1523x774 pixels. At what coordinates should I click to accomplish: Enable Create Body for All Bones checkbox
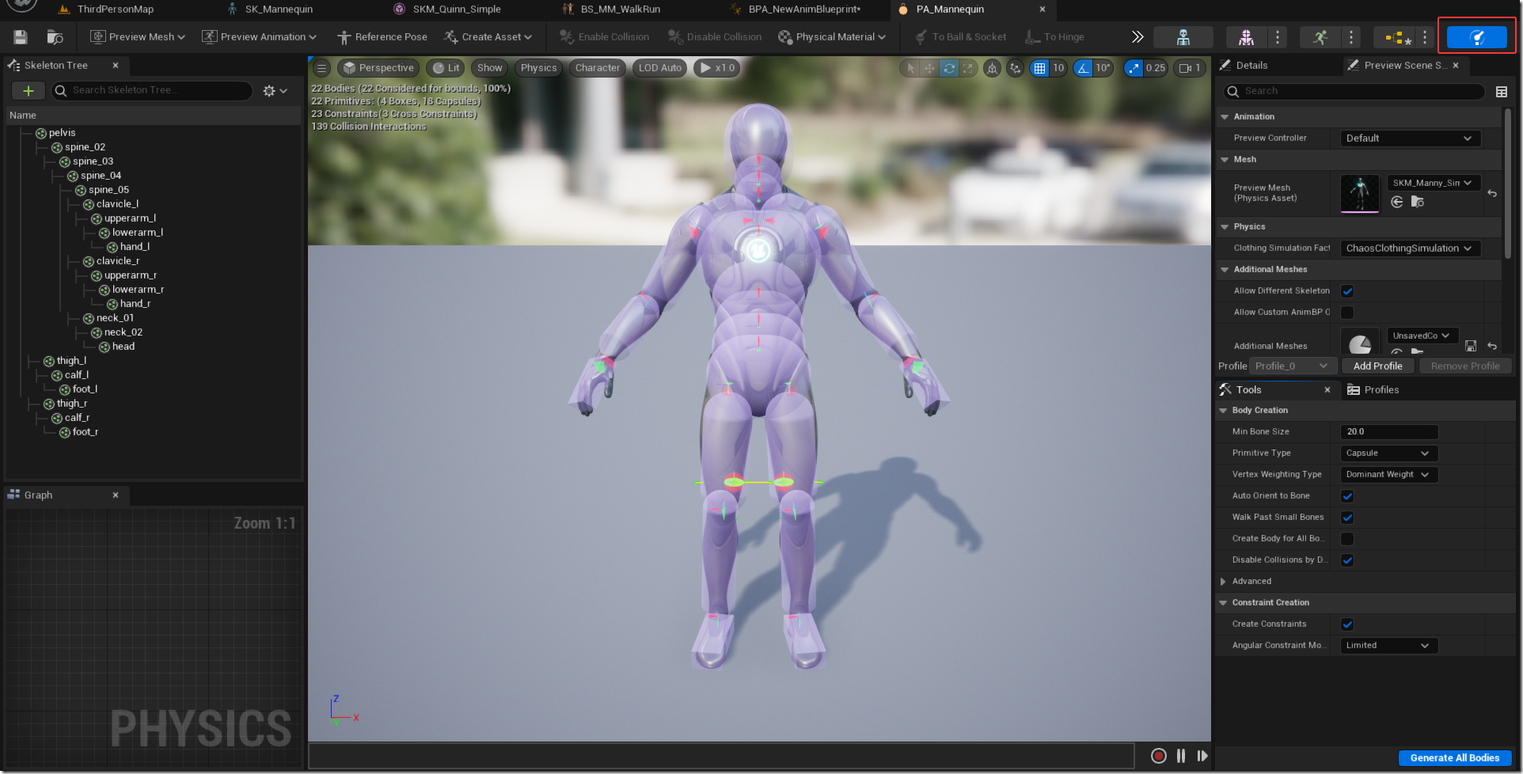[x=1347, y=539]
